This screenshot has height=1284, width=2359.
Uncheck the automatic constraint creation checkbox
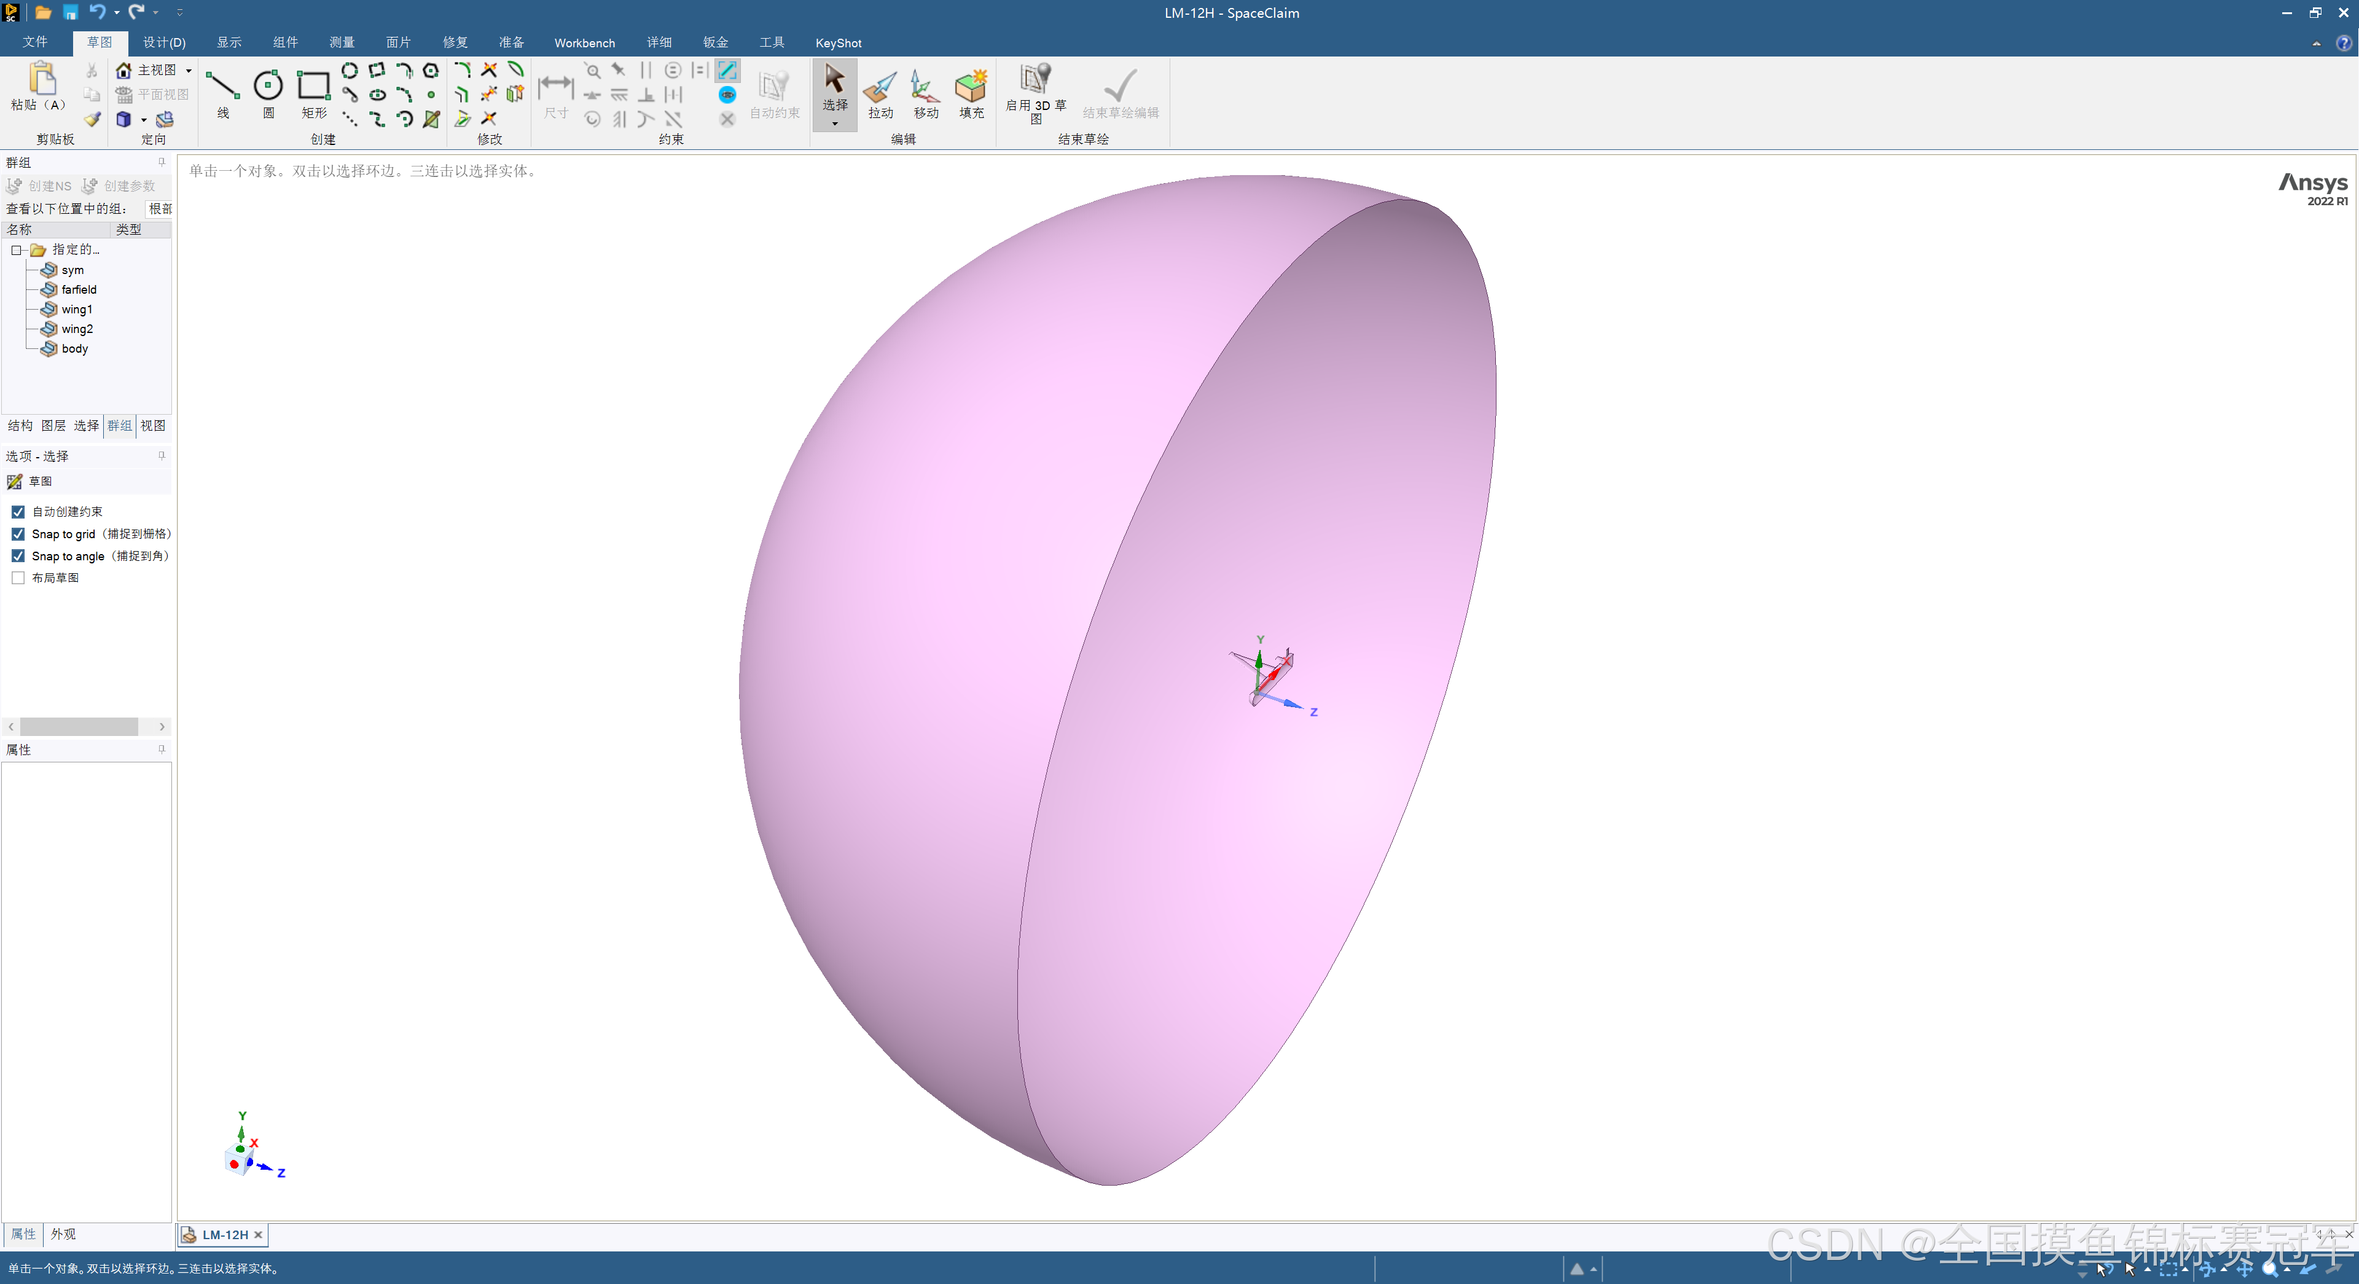[18, 512]
